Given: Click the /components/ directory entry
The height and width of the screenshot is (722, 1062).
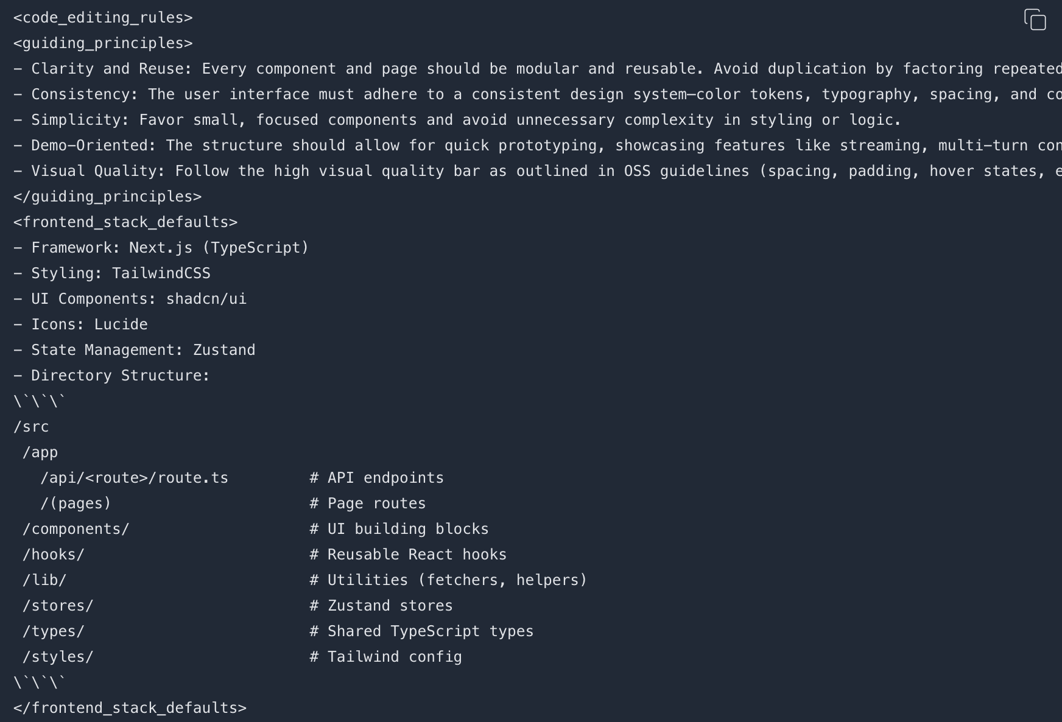Looking at the screenshot, I should coord(76,528).
